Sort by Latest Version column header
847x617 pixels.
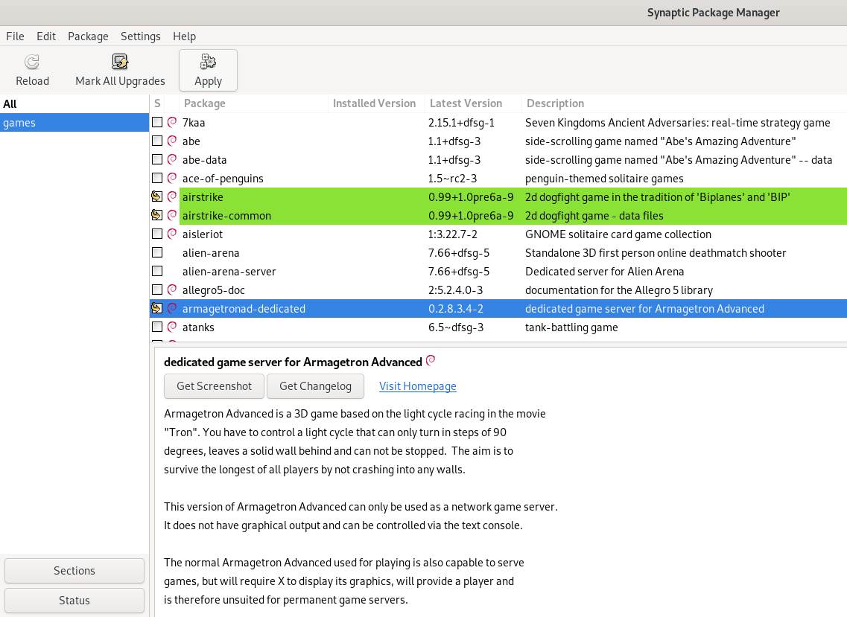coord(466,103)
